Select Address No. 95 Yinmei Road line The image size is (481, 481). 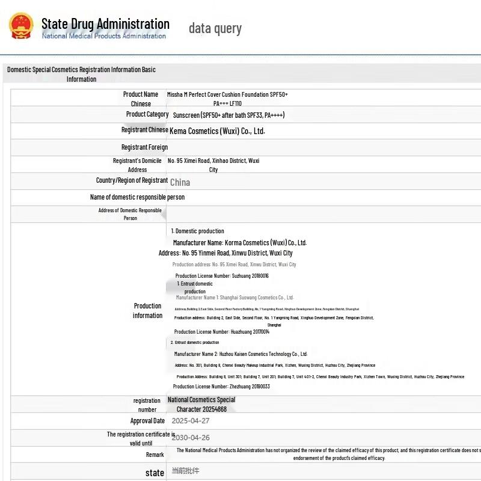click(x=225, y=253)
